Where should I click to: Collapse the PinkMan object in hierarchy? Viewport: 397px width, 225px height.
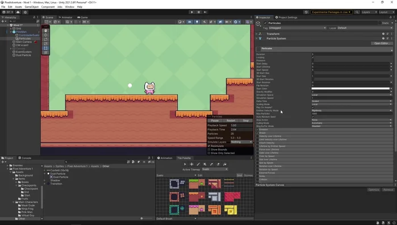(11, 32)
